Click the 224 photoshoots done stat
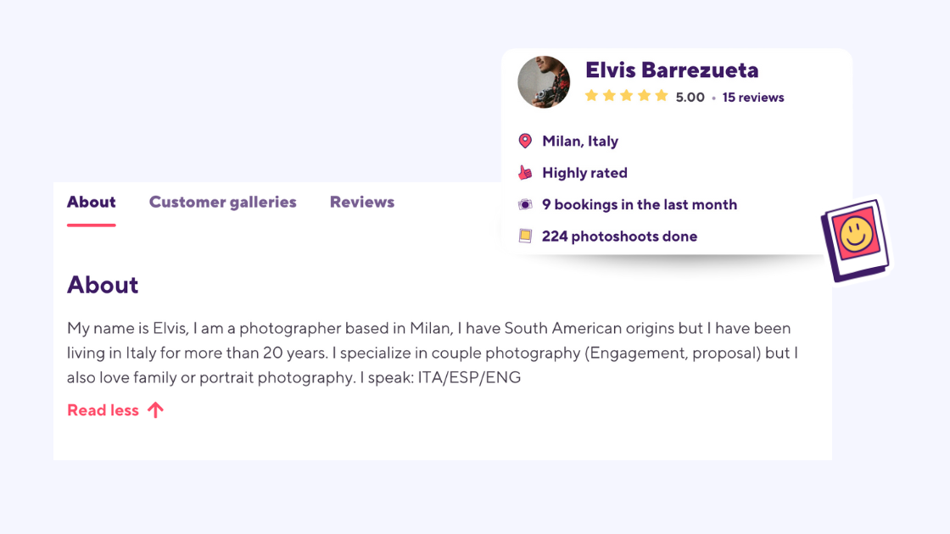 (x=619, y=236)
